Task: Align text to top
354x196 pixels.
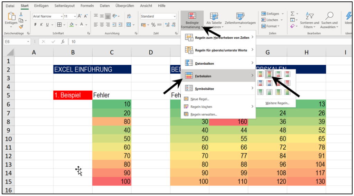Action: [x=96, y=16]
